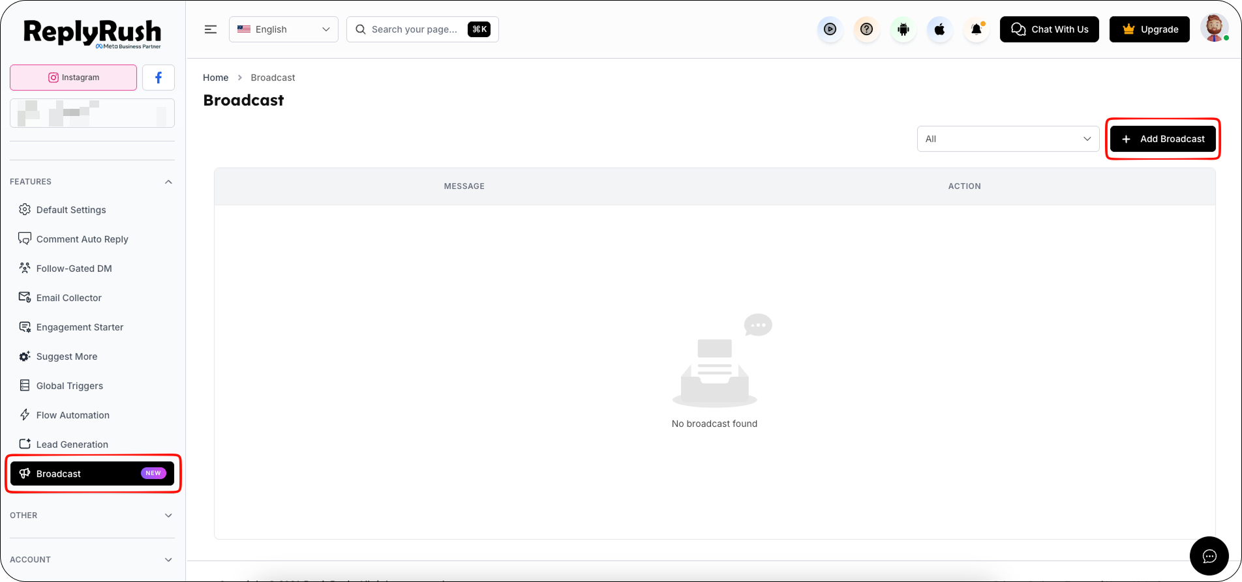Open Lead Generation page
This screenshot has height=582, width=1242.
(92, 444)
